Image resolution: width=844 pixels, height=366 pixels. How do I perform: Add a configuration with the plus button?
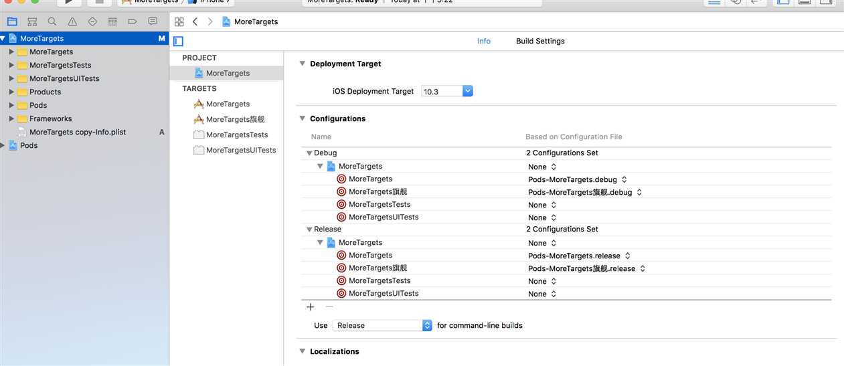tap(310, 307)
